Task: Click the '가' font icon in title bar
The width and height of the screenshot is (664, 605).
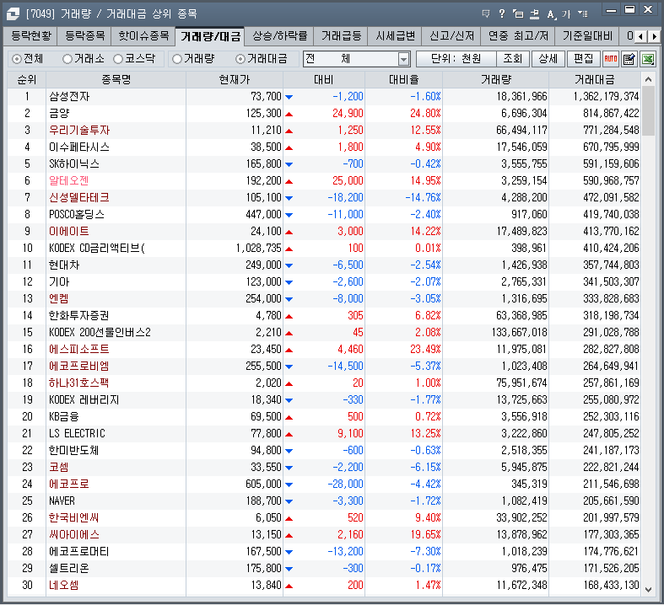Action: [x=566, y=14]
